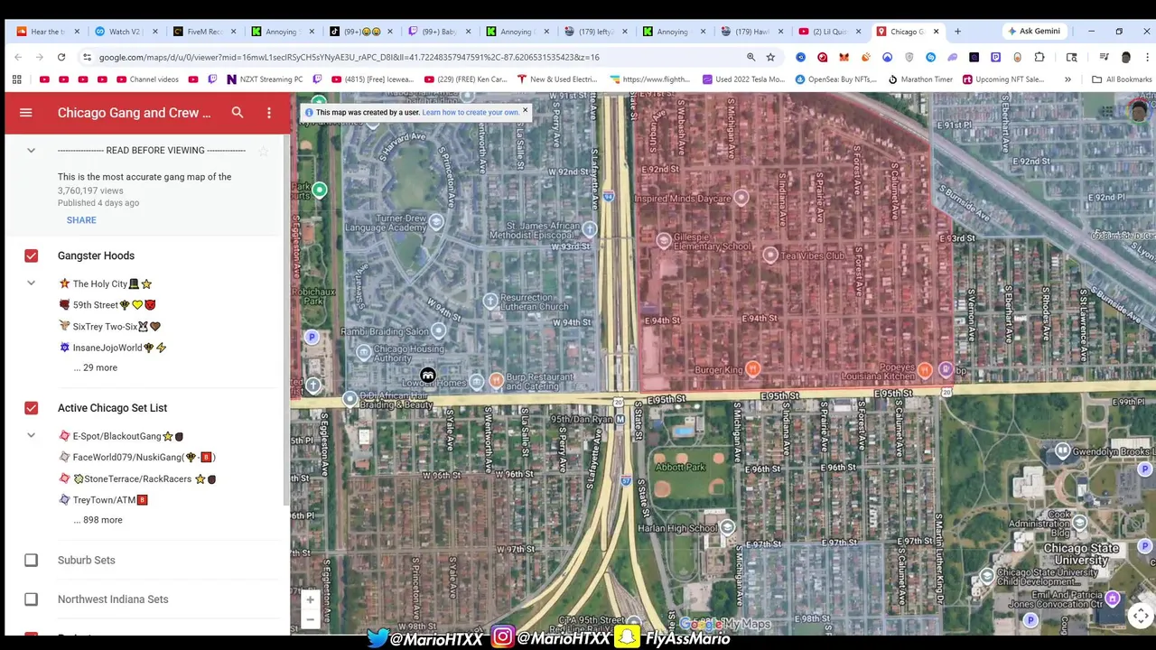Reload the page in Chrome
This screenshot has height=650, width=1156.
[61, 57]
